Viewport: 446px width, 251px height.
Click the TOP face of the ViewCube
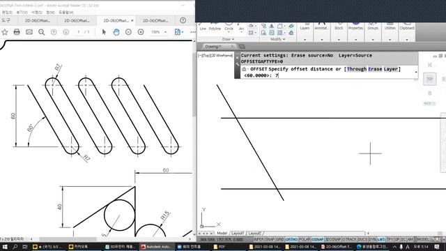pos(429,79)
